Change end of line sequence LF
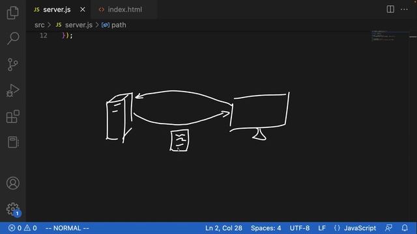The width and height of the screenshot is (417, 234). (322, 228)
